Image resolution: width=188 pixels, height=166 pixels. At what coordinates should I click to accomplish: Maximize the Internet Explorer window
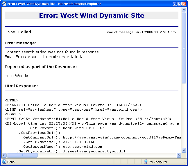point(179,4)
